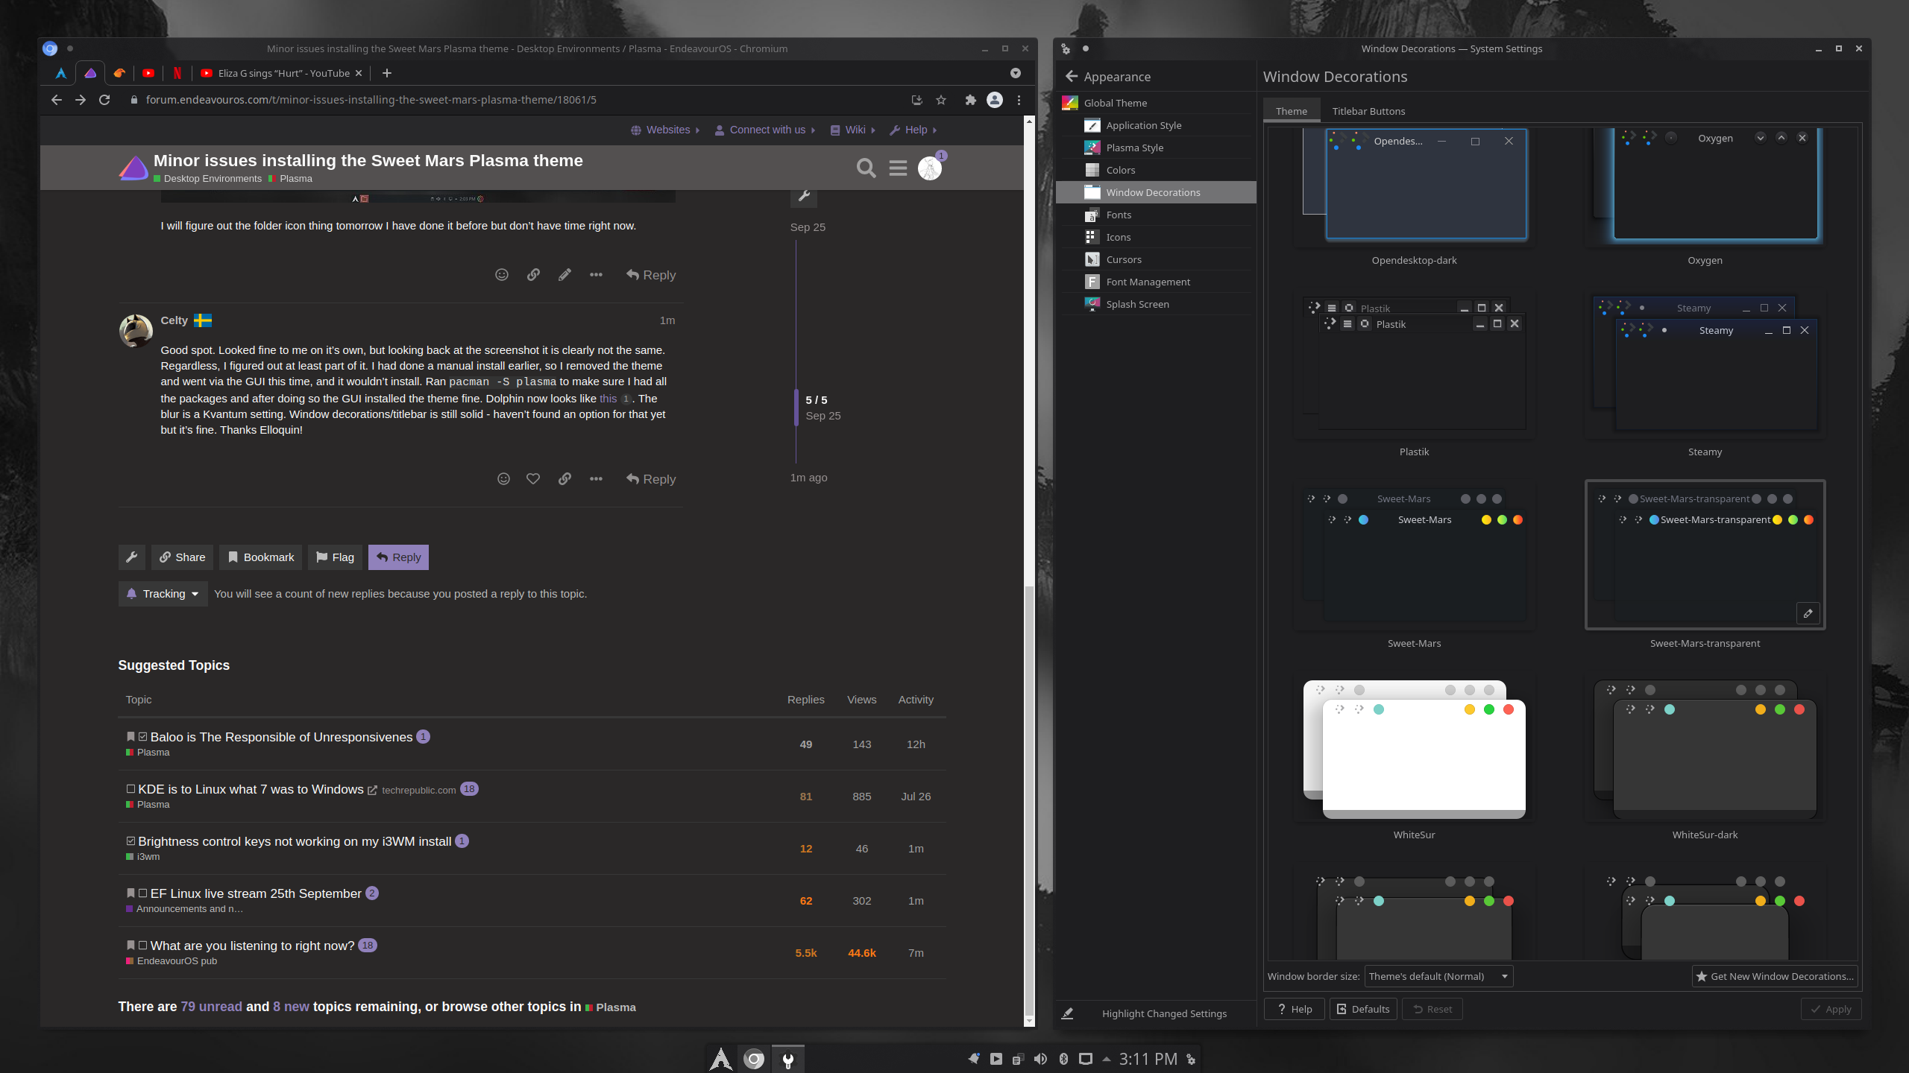Expand Connect with us menu

pyautogui.click(x=765, y=130)
